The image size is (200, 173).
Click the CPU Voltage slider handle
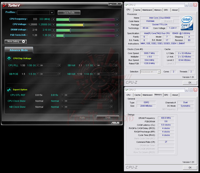84,25
